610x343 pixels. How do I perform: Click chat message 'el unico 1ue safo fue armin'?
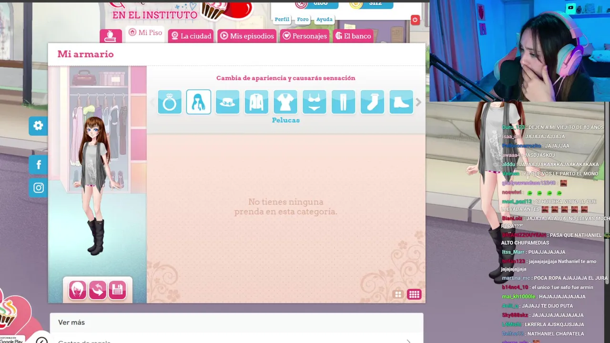563,287
